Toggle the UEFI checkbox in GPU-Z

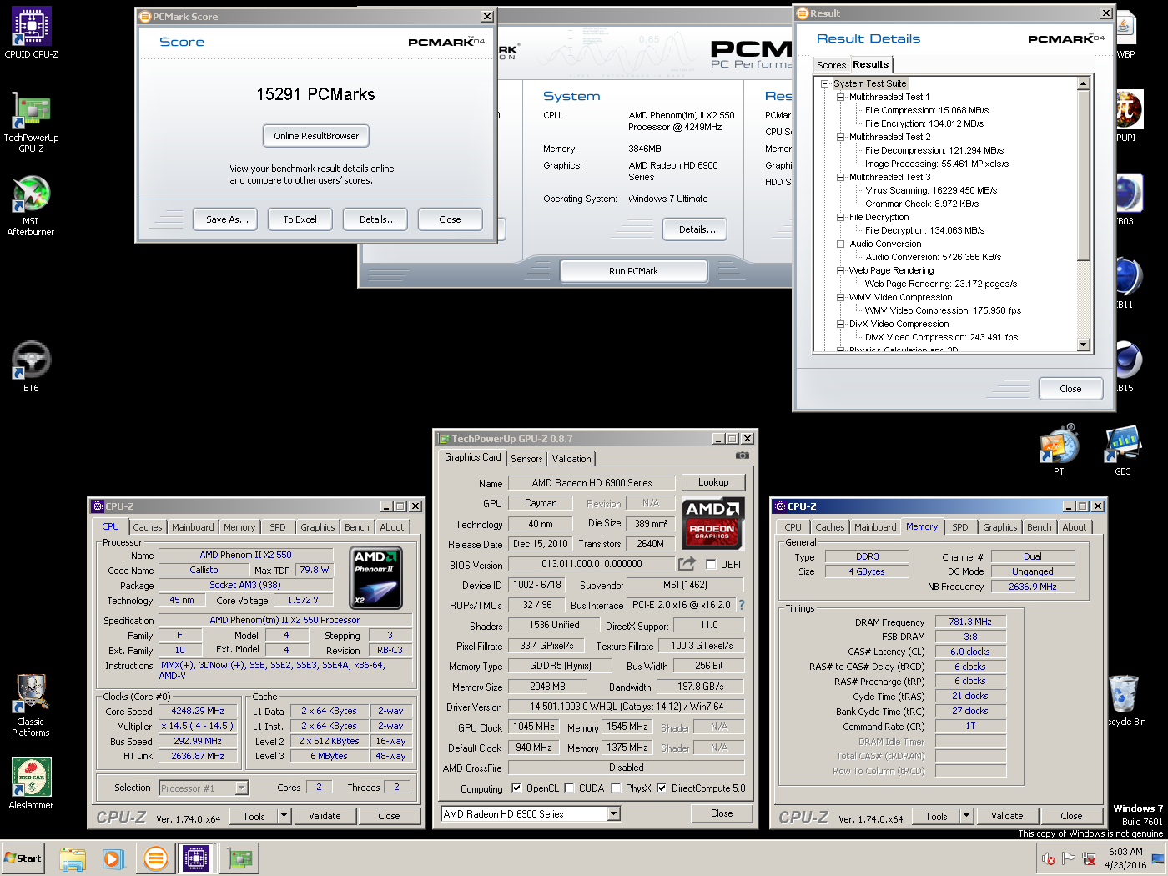[711, 564]
